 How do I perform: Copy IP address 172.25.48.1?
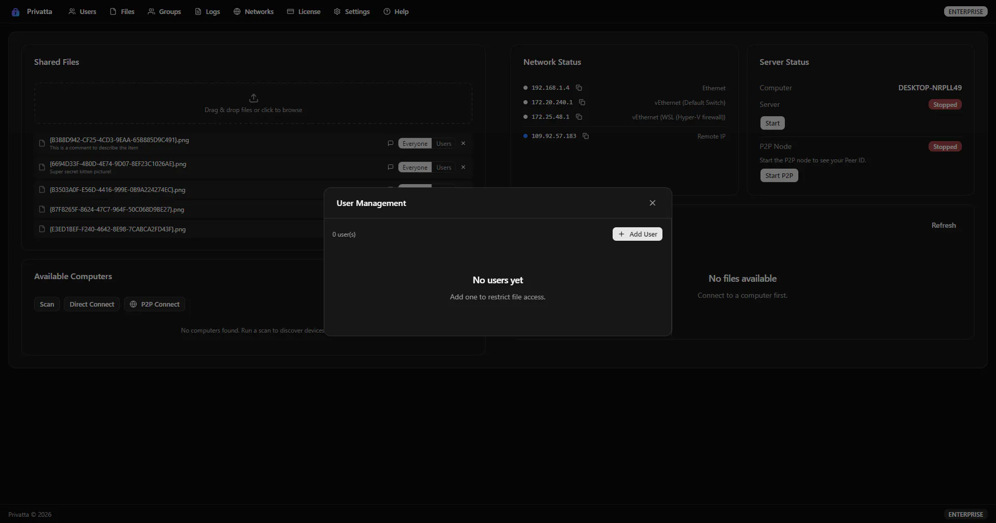(579, 117)
